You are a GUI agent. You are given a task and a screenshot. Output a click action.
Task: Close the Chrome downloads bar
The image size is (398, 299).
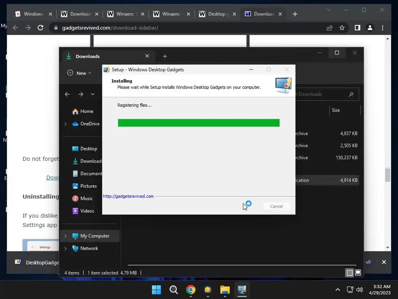tap(384, 262)
